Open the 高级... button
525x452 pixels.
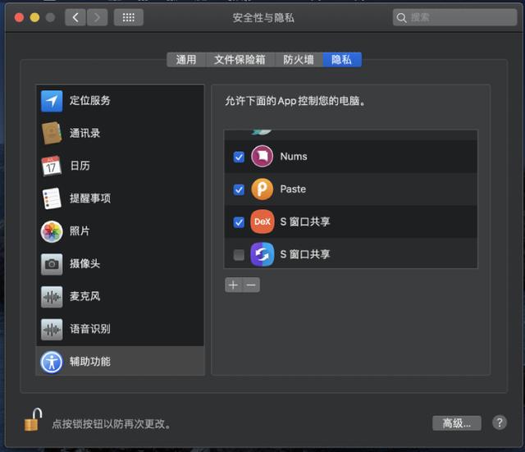(457, 423)
